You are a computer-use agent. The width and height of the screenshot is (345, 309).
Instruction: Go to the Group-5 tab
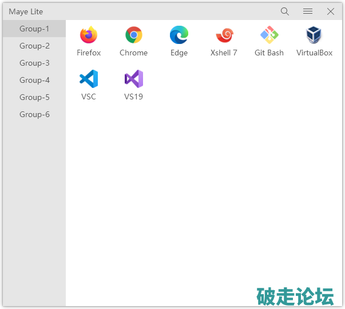[34, 97]
